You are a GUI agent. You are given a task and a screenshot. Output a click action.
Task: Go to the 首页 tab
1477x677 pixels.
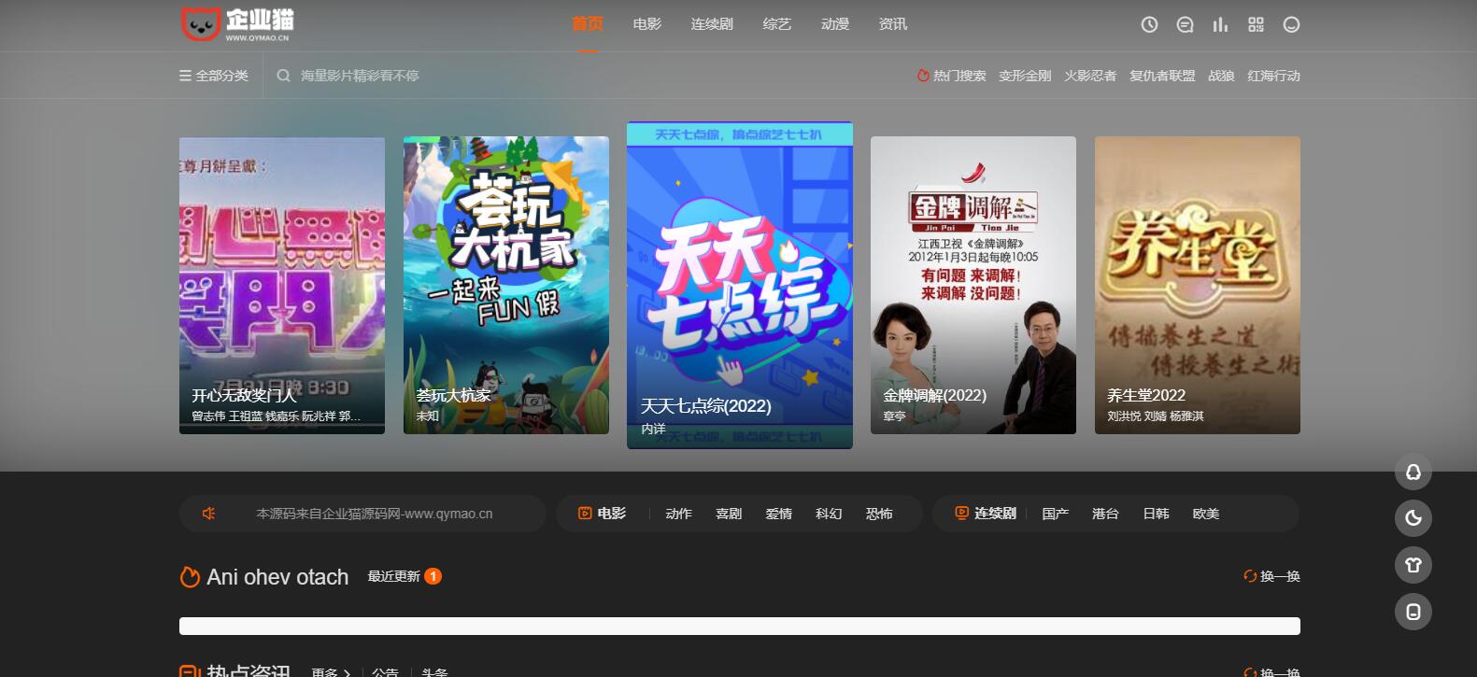pos(588,24)
